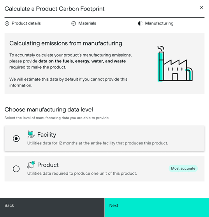This screenshot has width=209, height=217.
Task: Select the Product radio button
Action: [16, 169]
